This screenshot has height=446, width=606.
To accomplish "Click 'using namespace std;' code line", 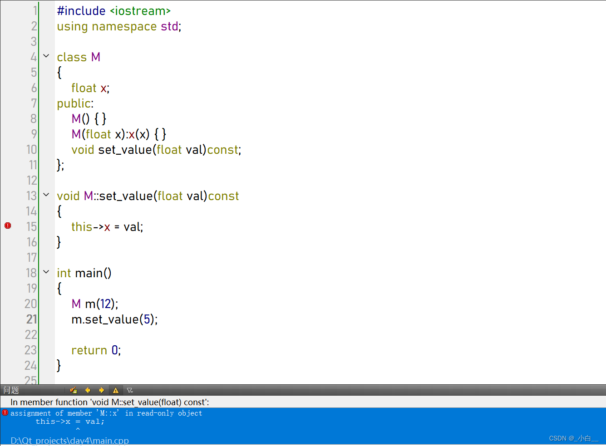I will coord(119,26).
